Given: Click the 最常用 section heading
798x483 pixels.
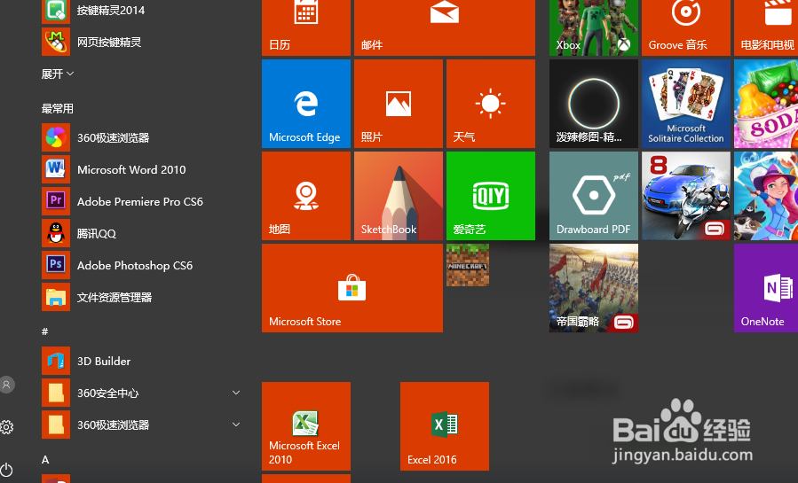Looking at the screenshot, I should click(58, 109).
